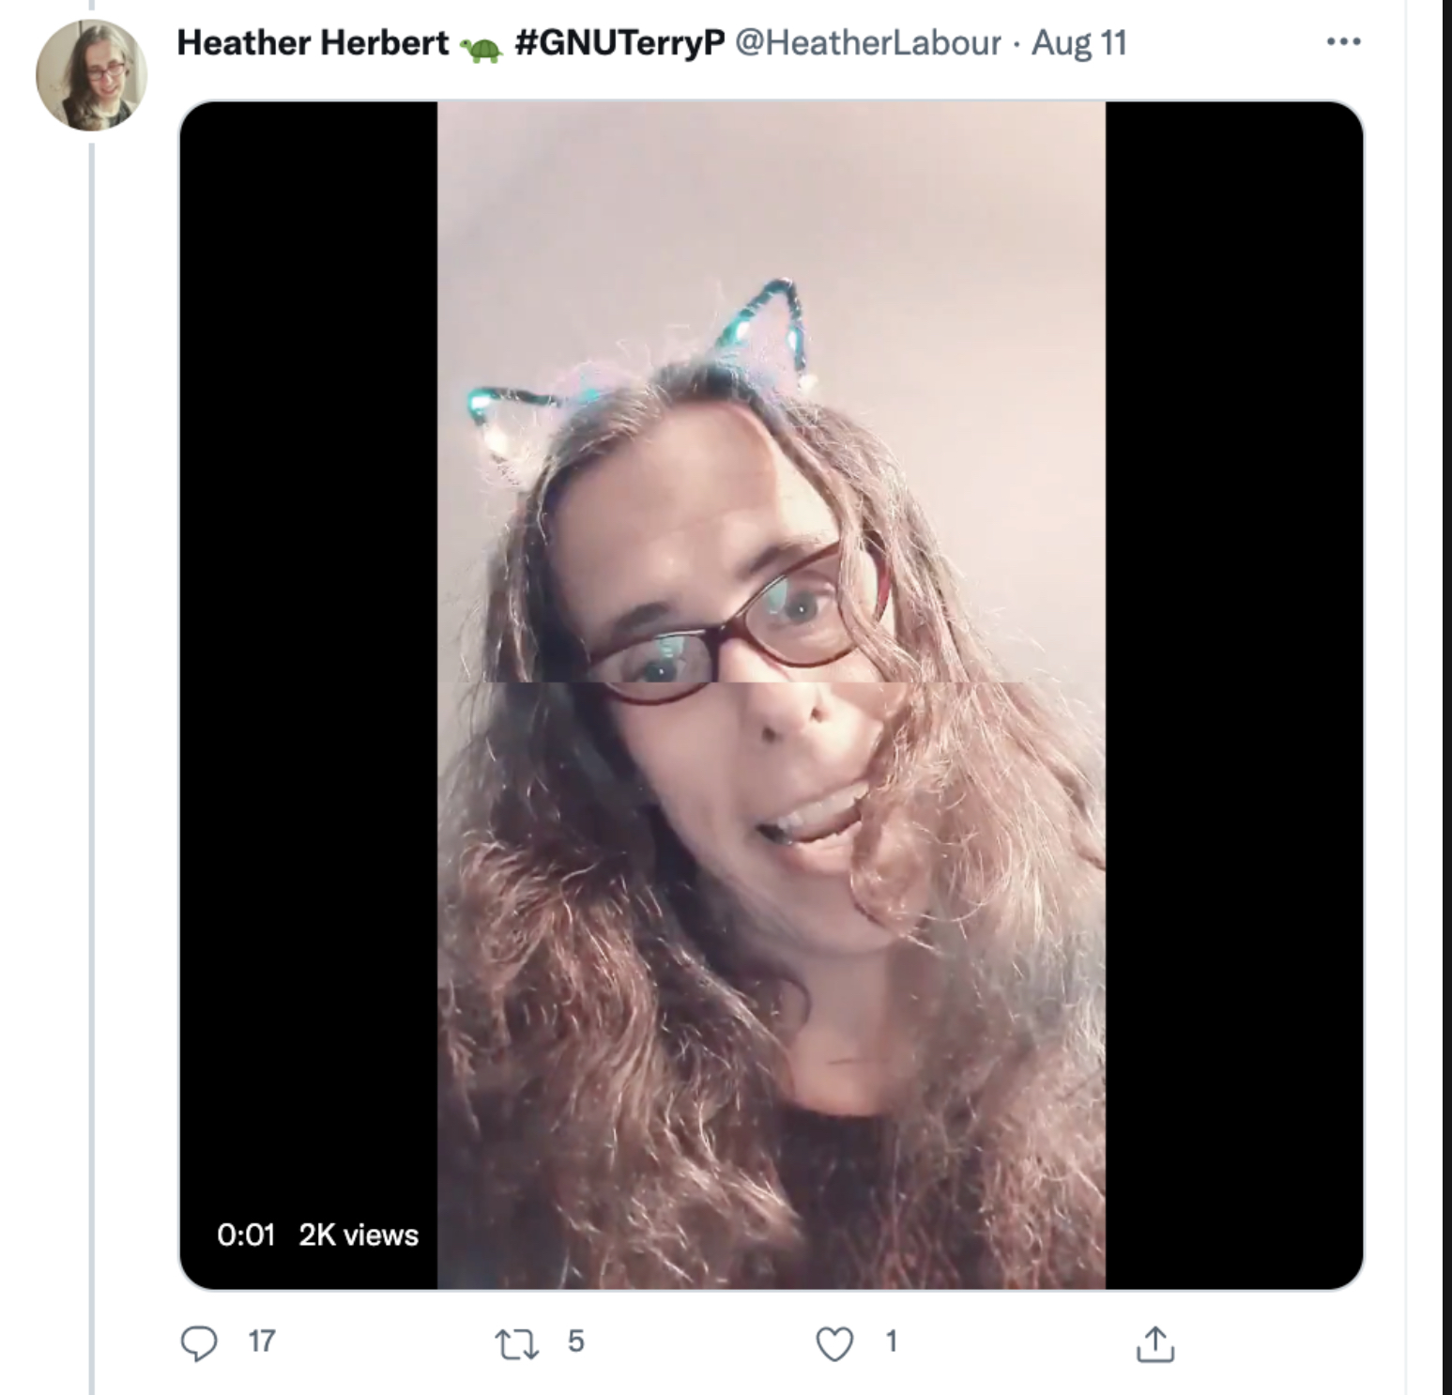1452x1395 pixels.
Task: Click the 2K views label on video
Action: pos(359,1234)
